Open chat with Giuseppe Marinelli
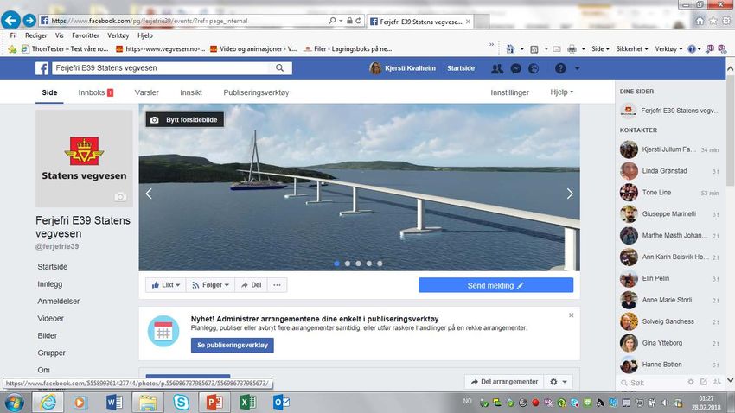Screen dimensions: 735x413 tap(669, 214)
